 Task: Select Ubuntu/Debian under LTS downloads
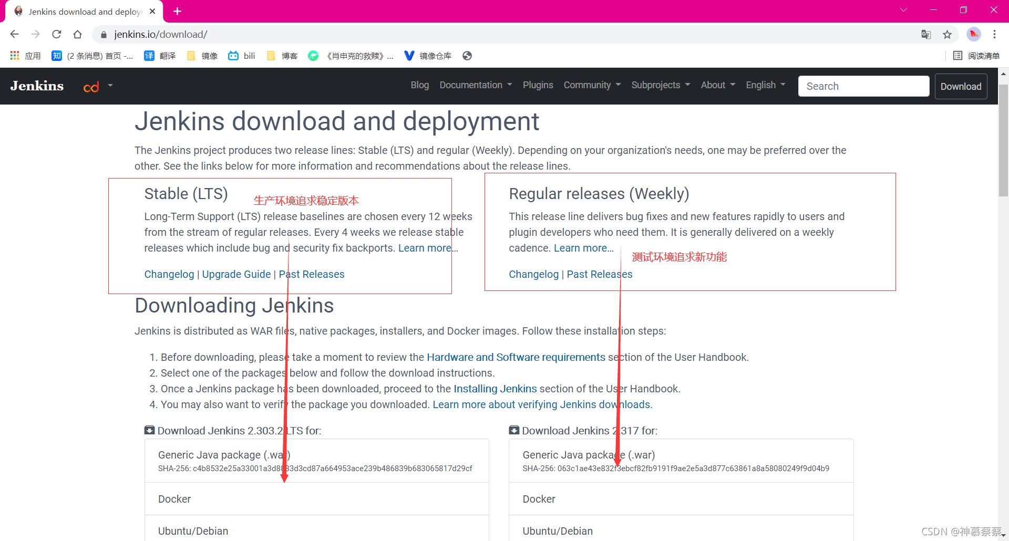click(x=316, y=529)
